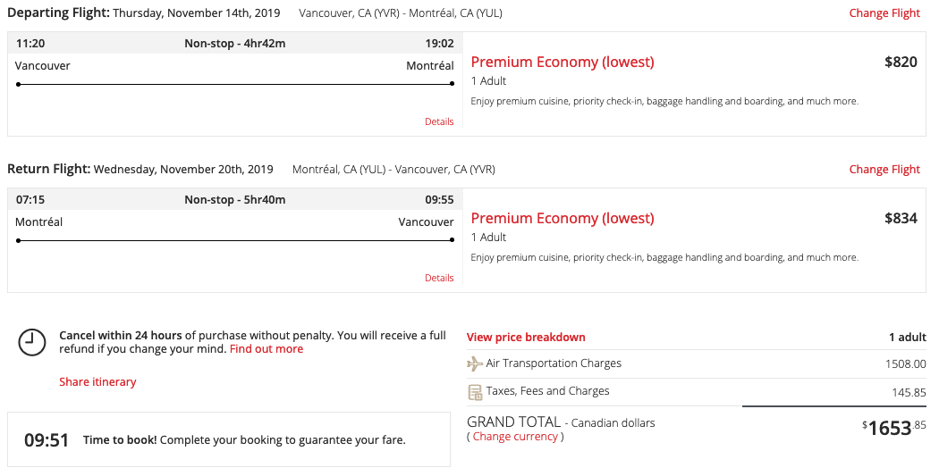This screenshot has height=476, width=939.
Task: Click the 09:51 booking countdown timer
Action: click(47, 440)
